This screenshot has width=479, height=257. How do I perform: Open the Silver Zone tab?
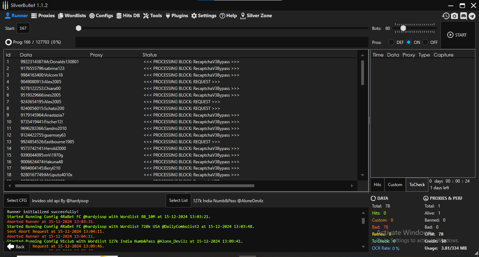tap(256, 16)
